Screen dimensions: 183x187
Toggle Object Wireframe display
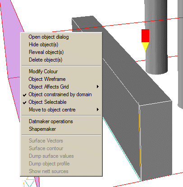61,79
